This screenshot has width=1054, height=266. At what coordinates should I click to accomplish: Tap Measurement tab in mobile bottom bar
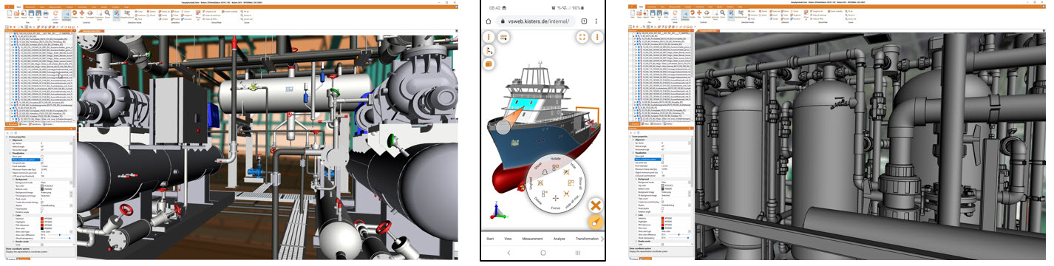click(x=533, y=239)
